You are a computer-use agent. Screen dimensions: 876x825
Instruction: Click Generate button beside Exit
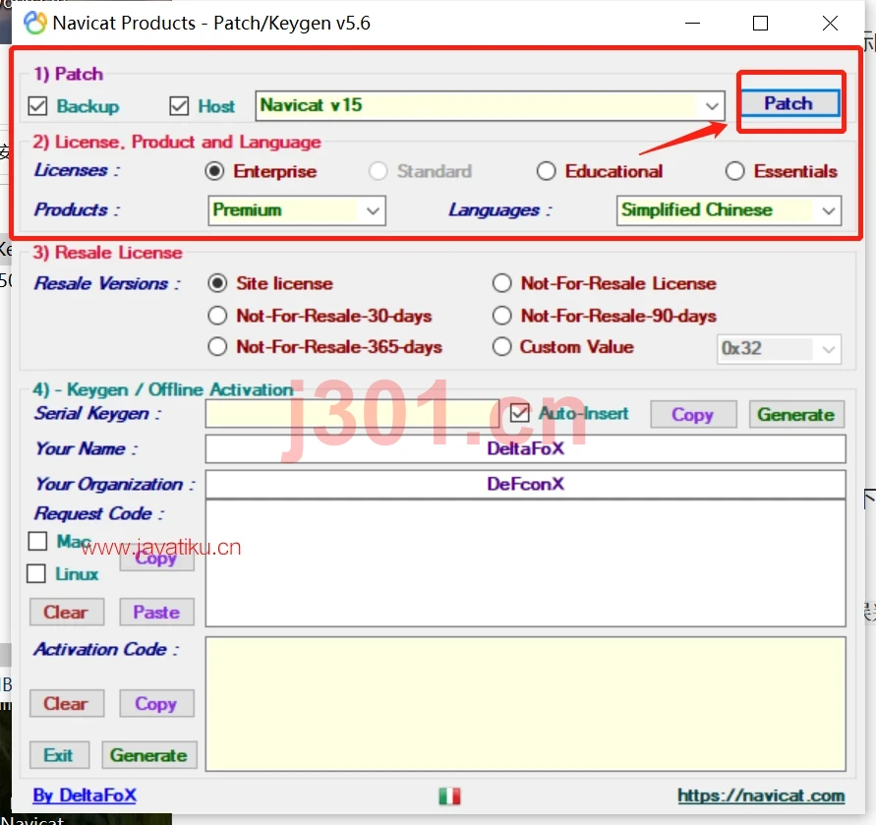point(149,755)
